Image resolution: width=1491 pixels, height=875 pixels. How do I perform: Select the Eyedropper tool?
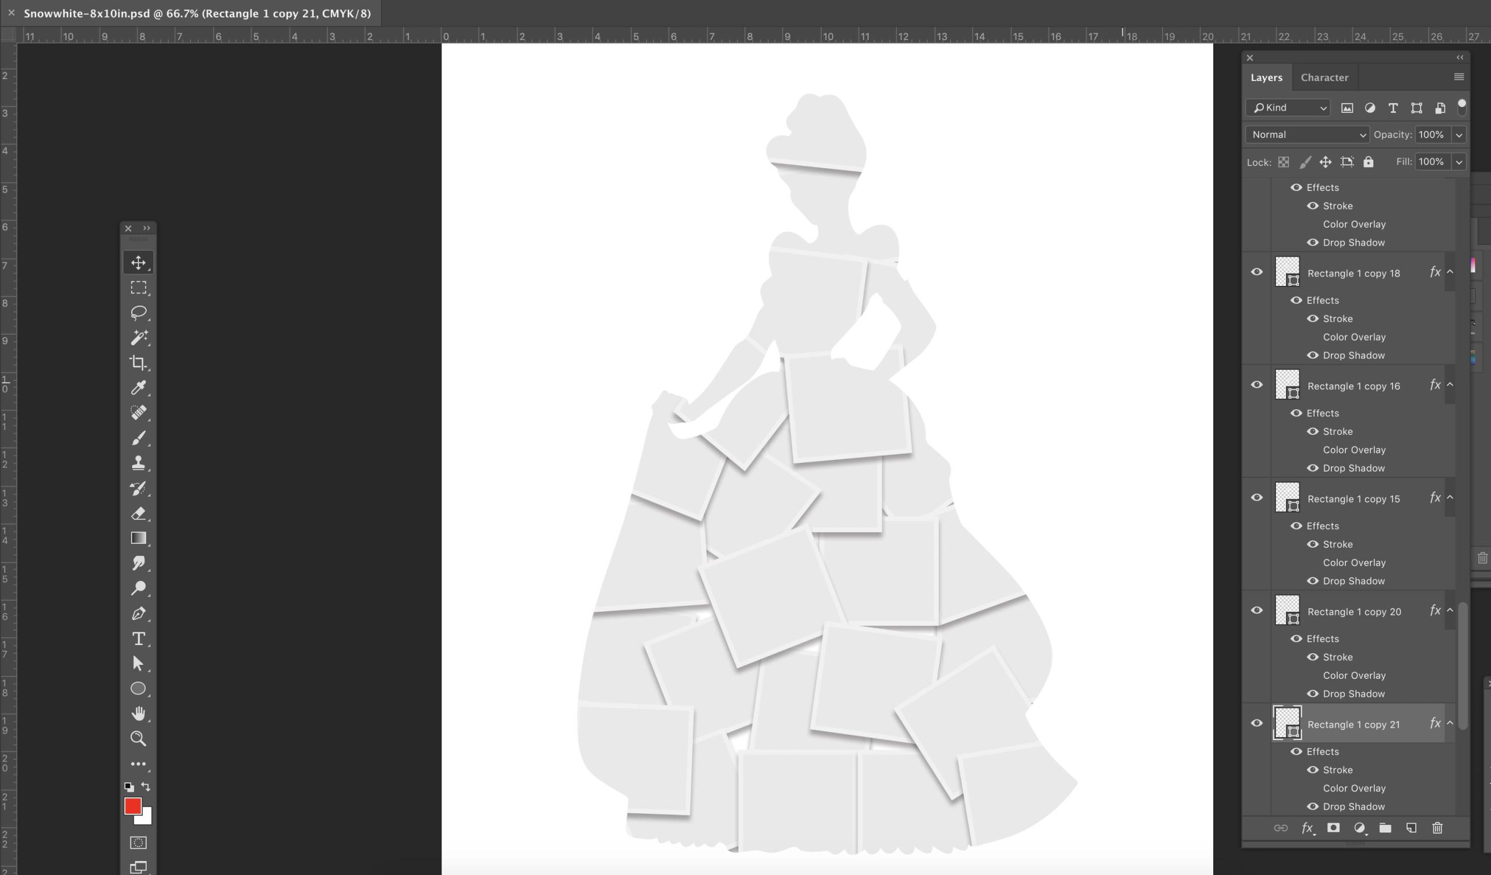[x=139, y=387]
